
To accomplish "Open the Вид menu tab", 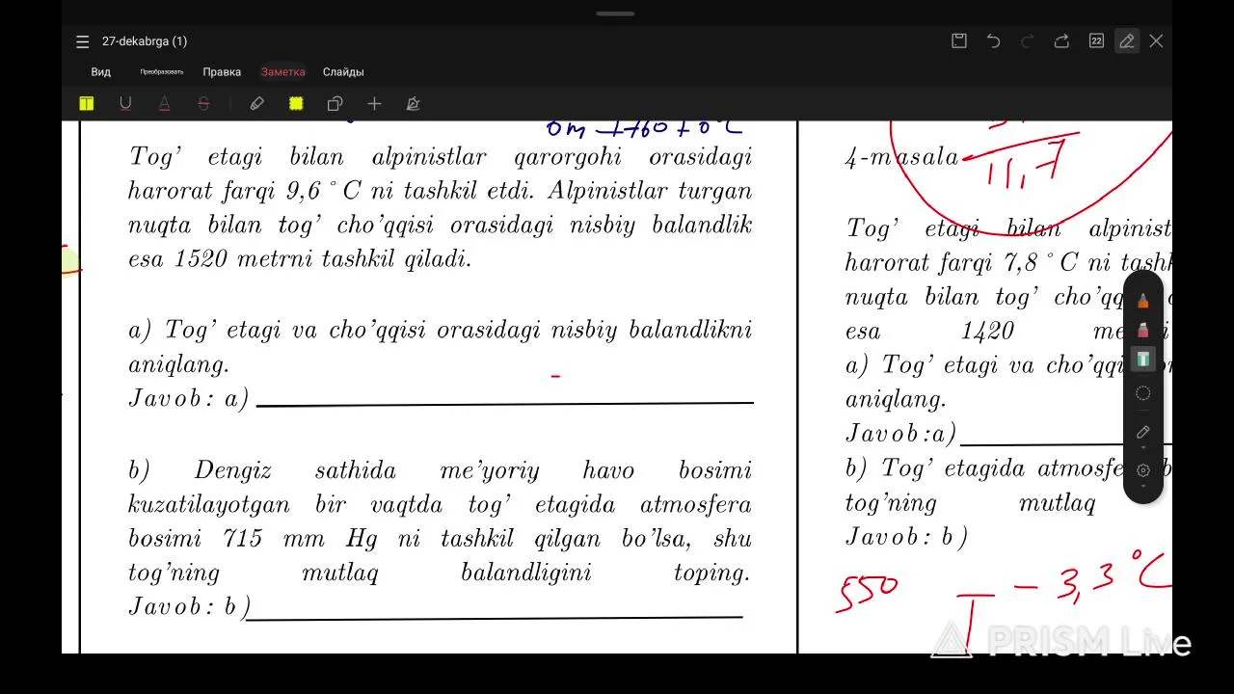I will pos(101,72).
